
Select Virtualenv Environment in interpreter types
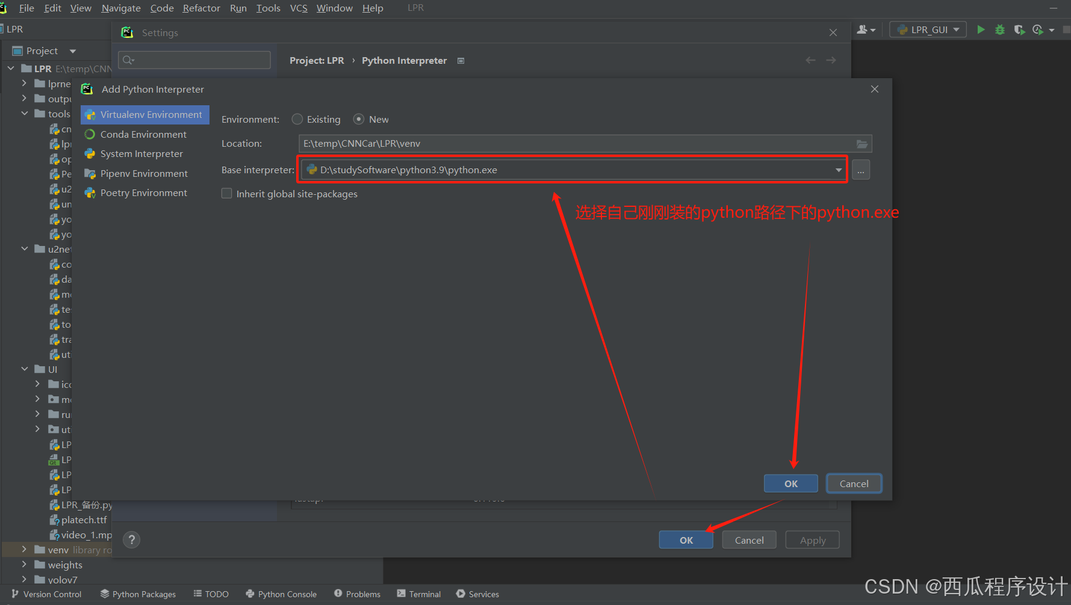point(145,115)
